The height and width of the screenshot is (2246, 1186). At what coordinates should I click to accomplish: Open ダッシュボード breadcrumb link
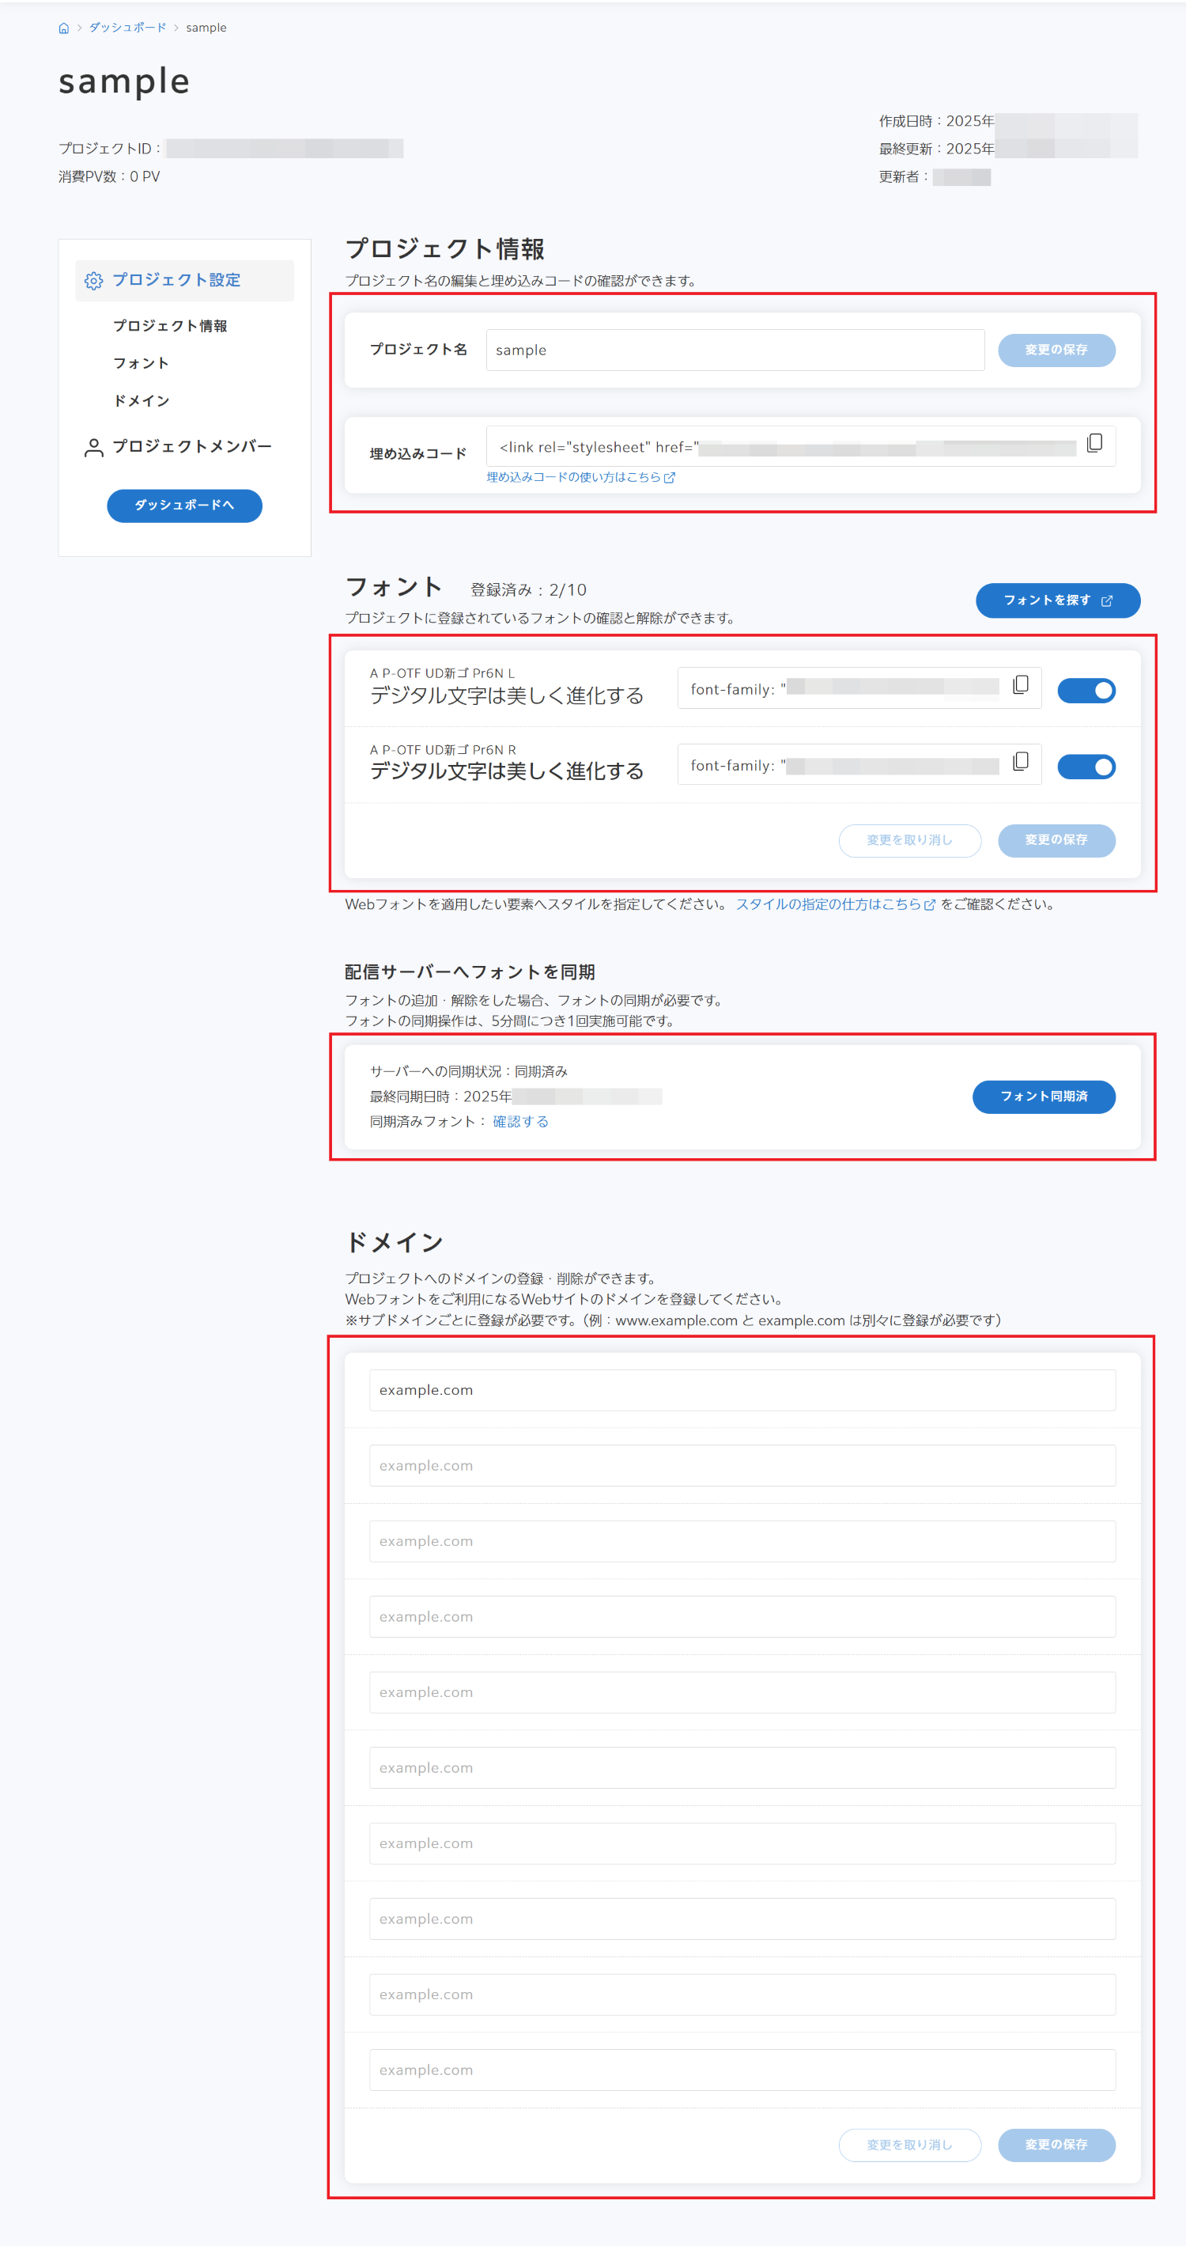click(x=127, y=28)
